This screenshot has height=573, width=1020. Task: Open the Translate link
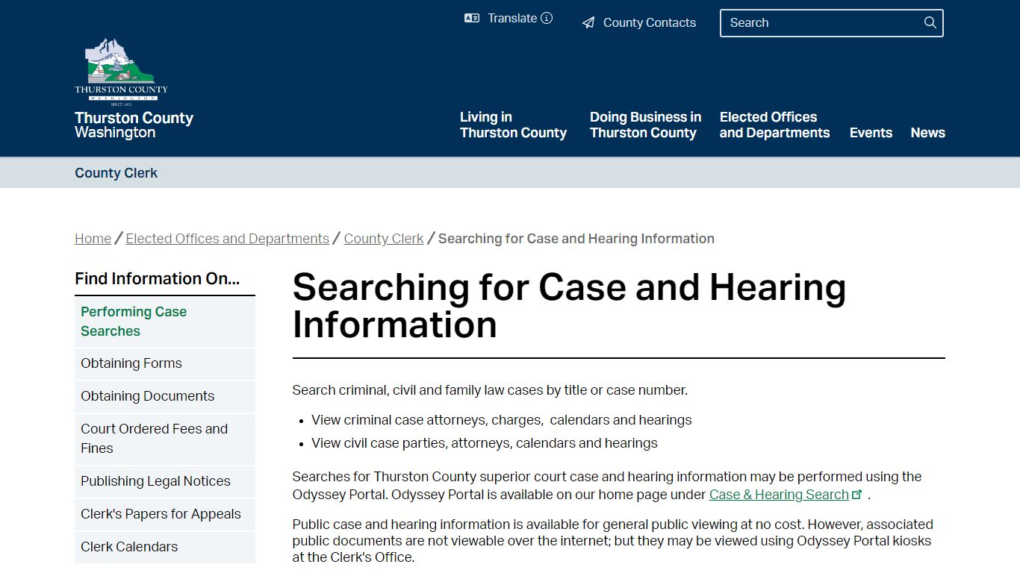click(512, 19)
